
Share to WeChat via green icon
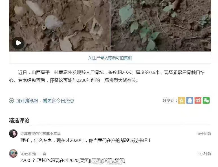(206, 100)
